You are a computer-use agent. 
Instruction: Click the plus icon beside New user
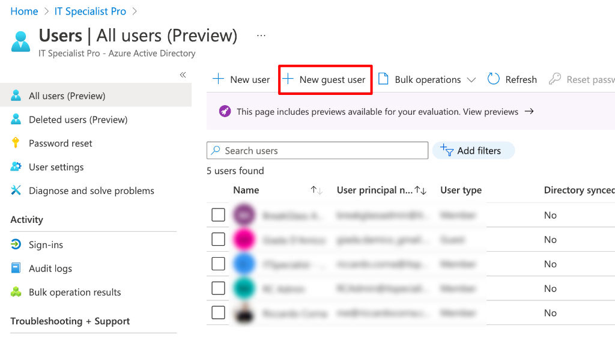point(218,79)
